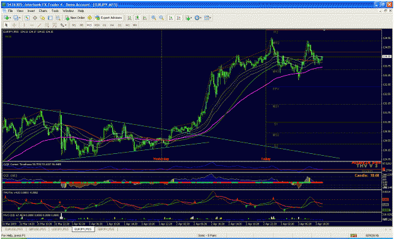Zoom in on the chart
This screenshot has width=394, height=239.
point(154,18)
